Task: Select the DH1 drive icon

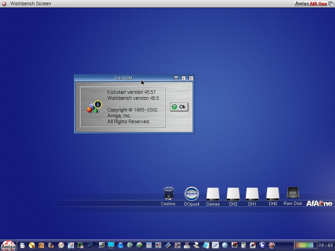Action: click(x=252, y=194)
